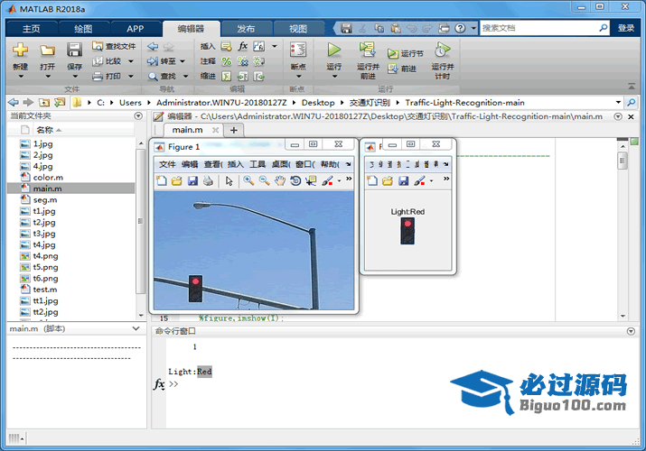Image resolution: width=646 pixels, height=451 pixels.
Task: Expand the main.m script details panel
Action: tap(135, 329)
